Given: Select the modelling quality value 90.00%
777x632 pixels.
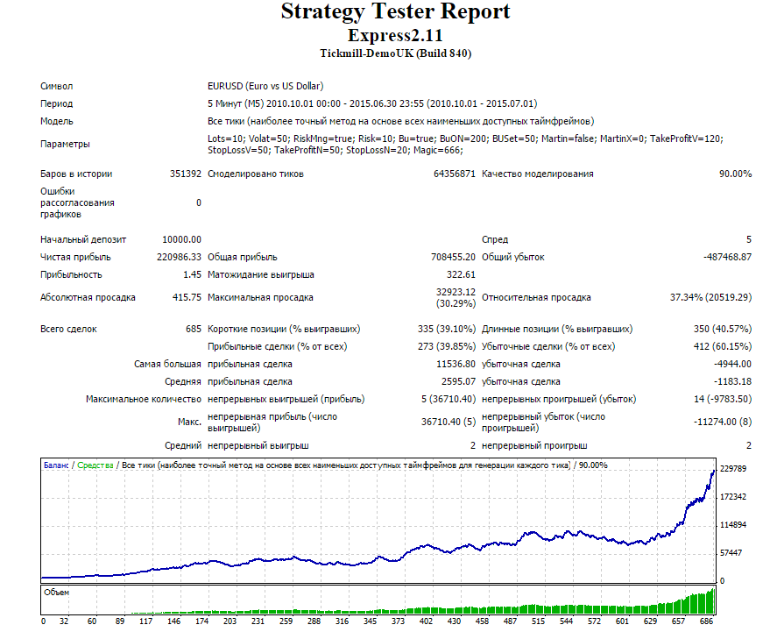Looking at the screenshot, I should point(735,174).
